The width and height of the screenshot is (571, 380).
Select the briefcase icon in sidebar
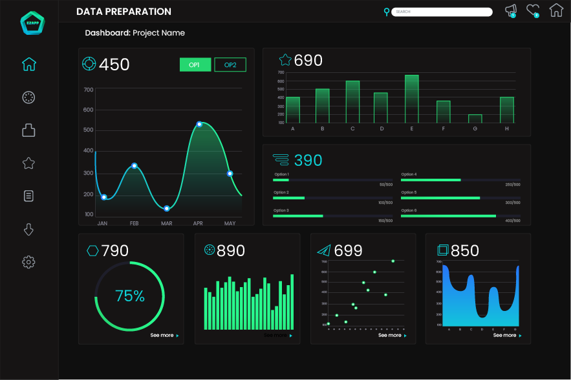coord(28,130)
